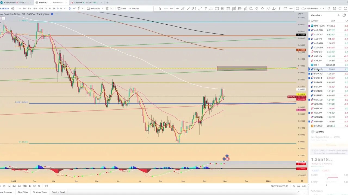Open the Trading Panel tab
The width and height of the screenshot is (348, 195).
pos(58,192)
